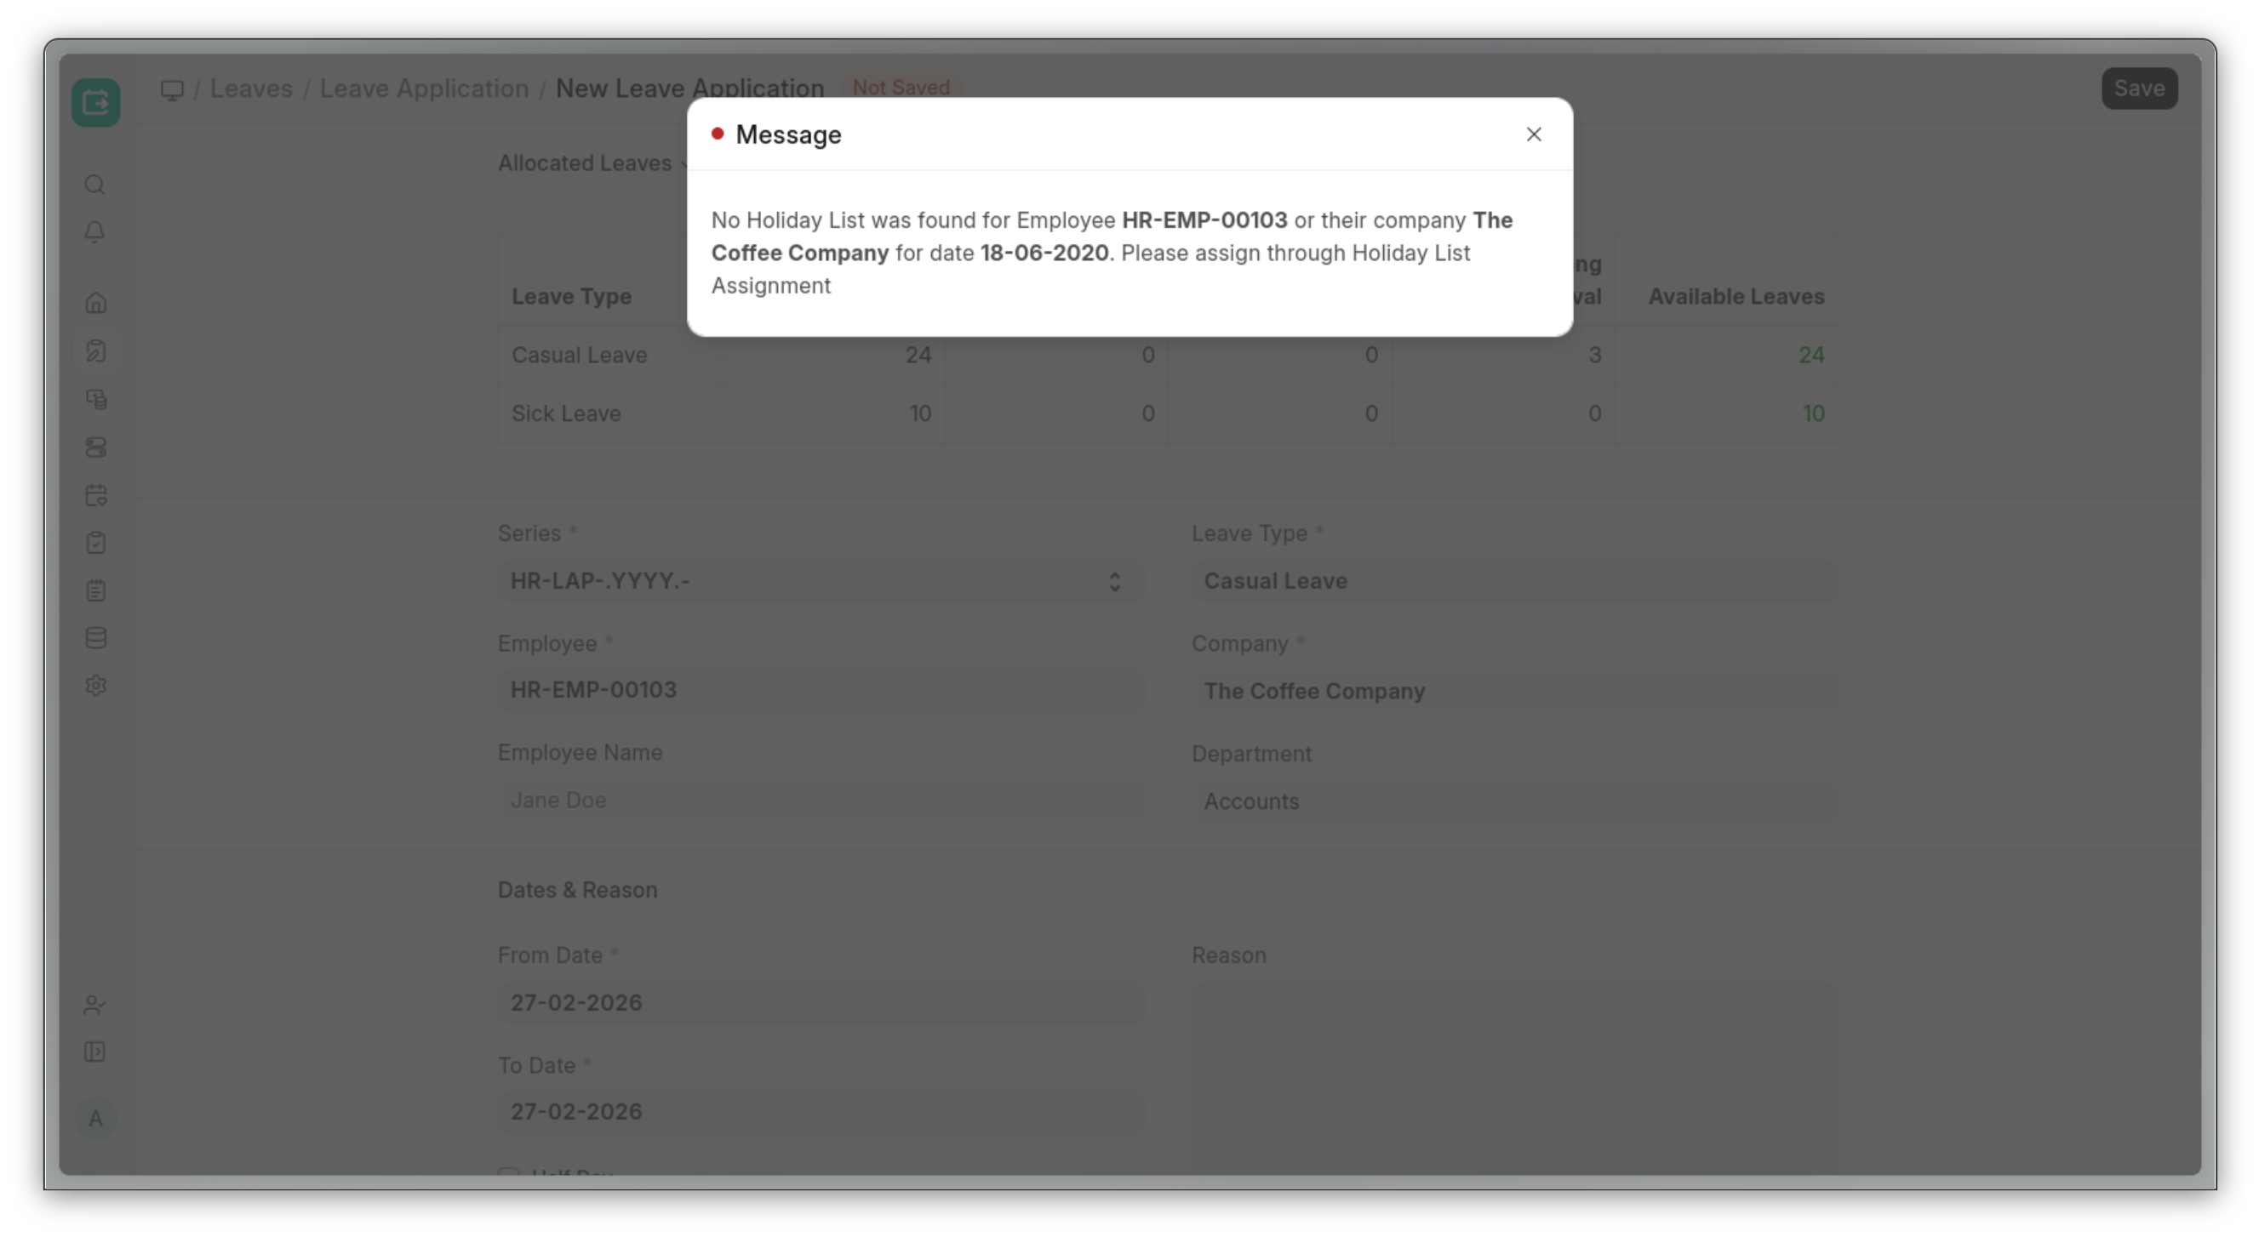
Task: Open the clipboard checkmark sidebar icon
Action: tap(95, 543)
